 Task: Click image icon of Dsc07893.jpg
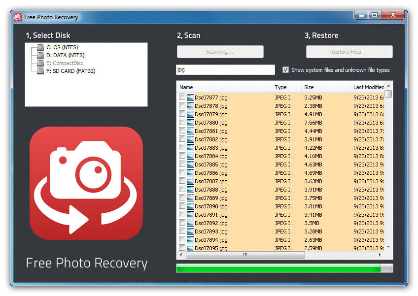click(x=190, y=231)
